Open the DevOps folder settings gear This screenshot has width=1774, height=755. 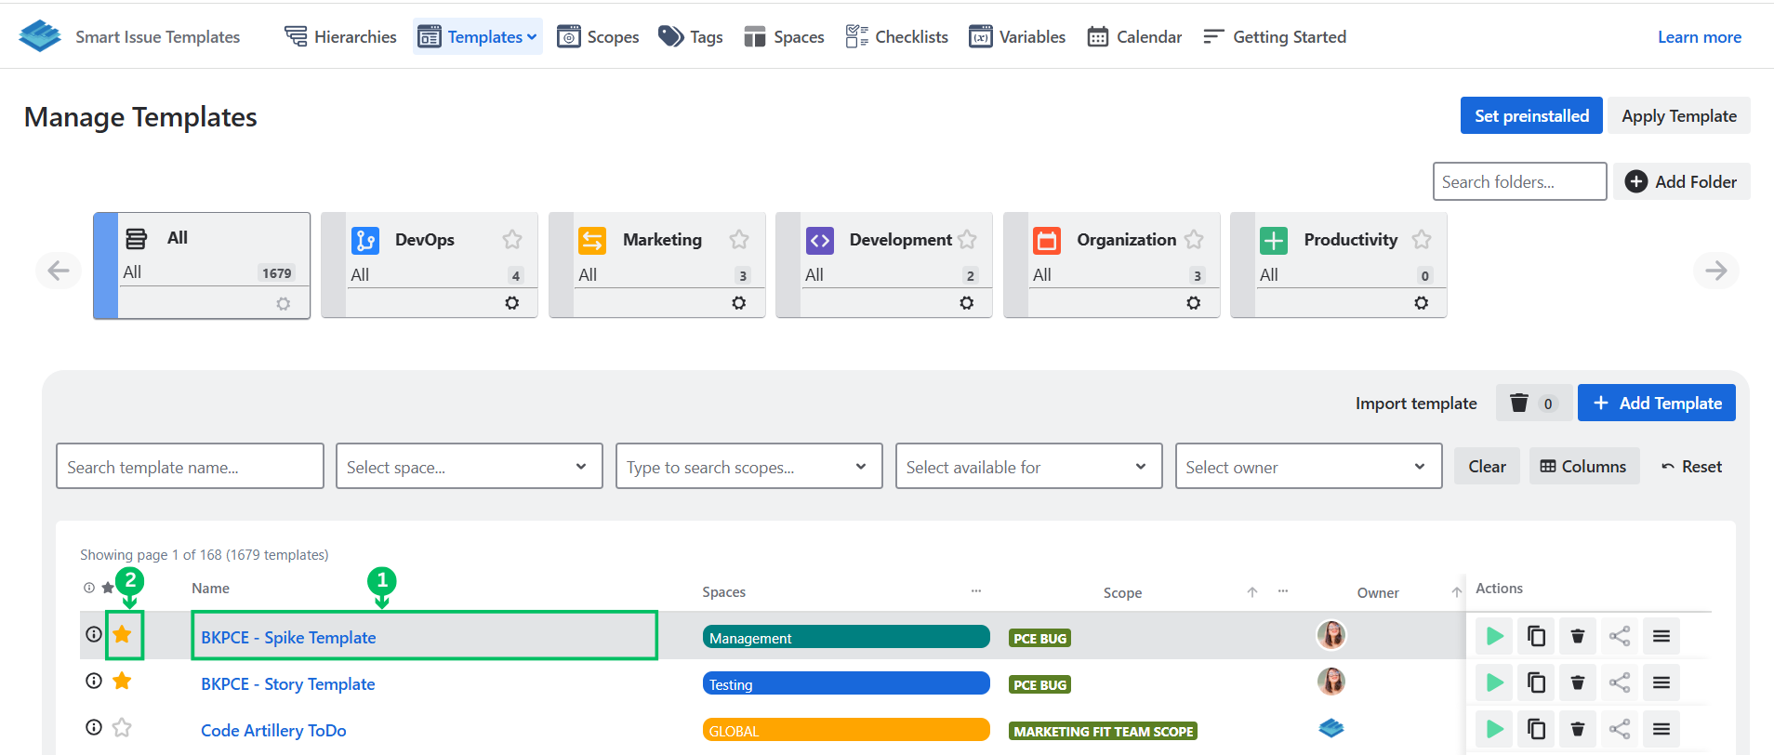point(512,303)
